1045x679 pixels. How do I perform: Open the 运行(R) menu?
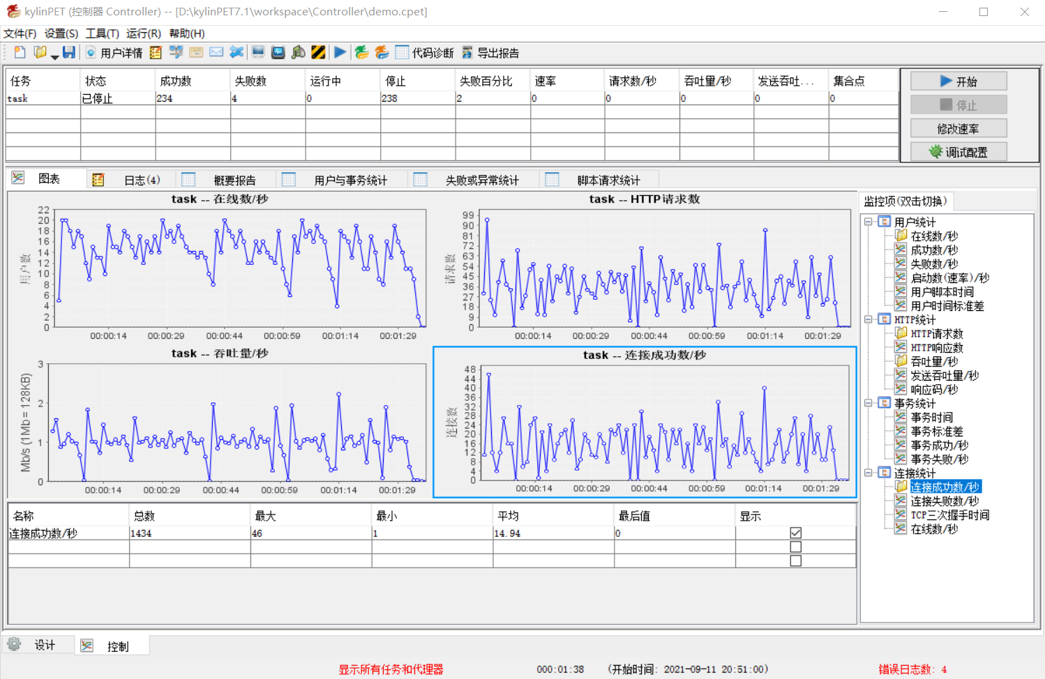click(144, 33)
